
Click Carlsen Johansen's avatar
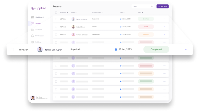[x=73, y=35]
